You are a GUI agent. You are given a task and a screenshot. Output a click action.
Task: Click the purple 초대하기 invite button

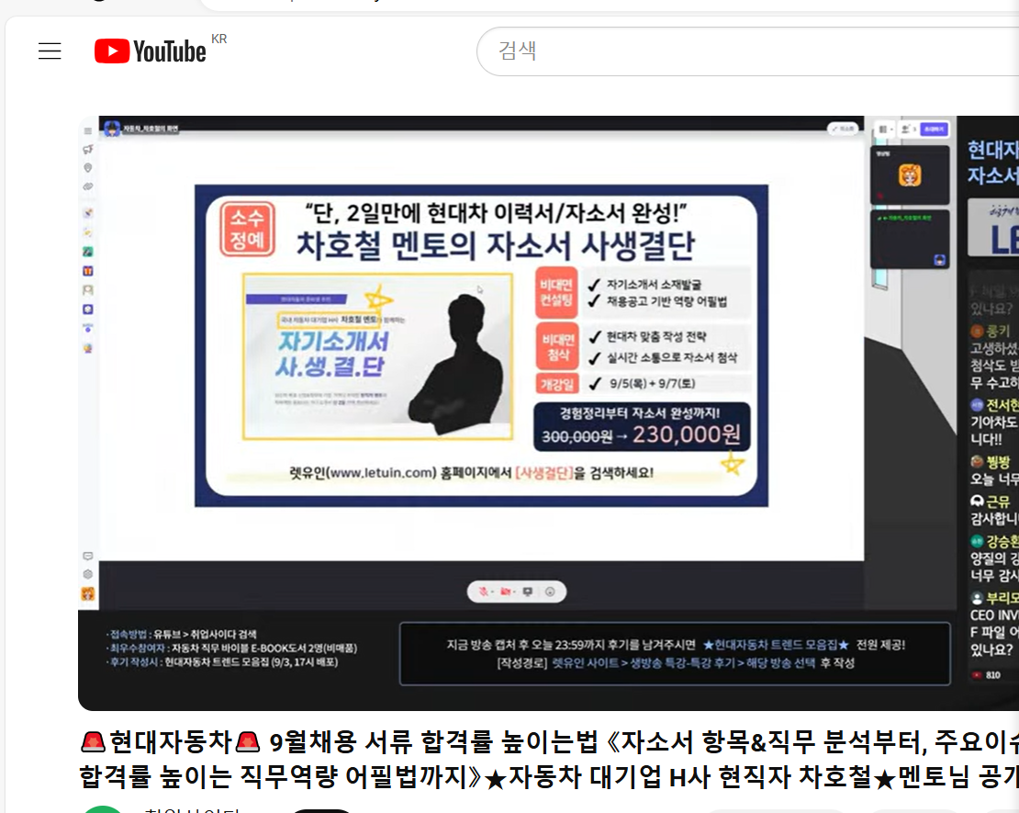click(934, 130)
